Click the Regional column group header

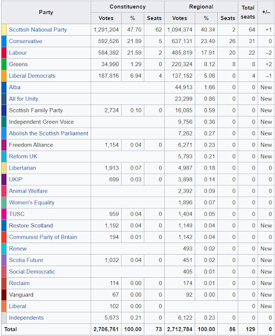click(x=201, y=7)
